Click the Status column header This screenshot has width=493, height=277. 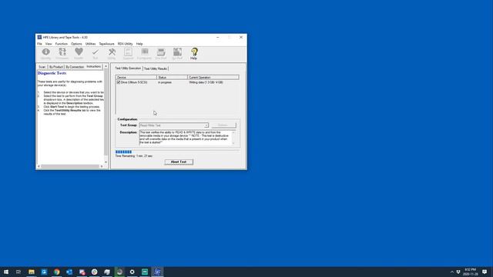click(x=172, y=77)
